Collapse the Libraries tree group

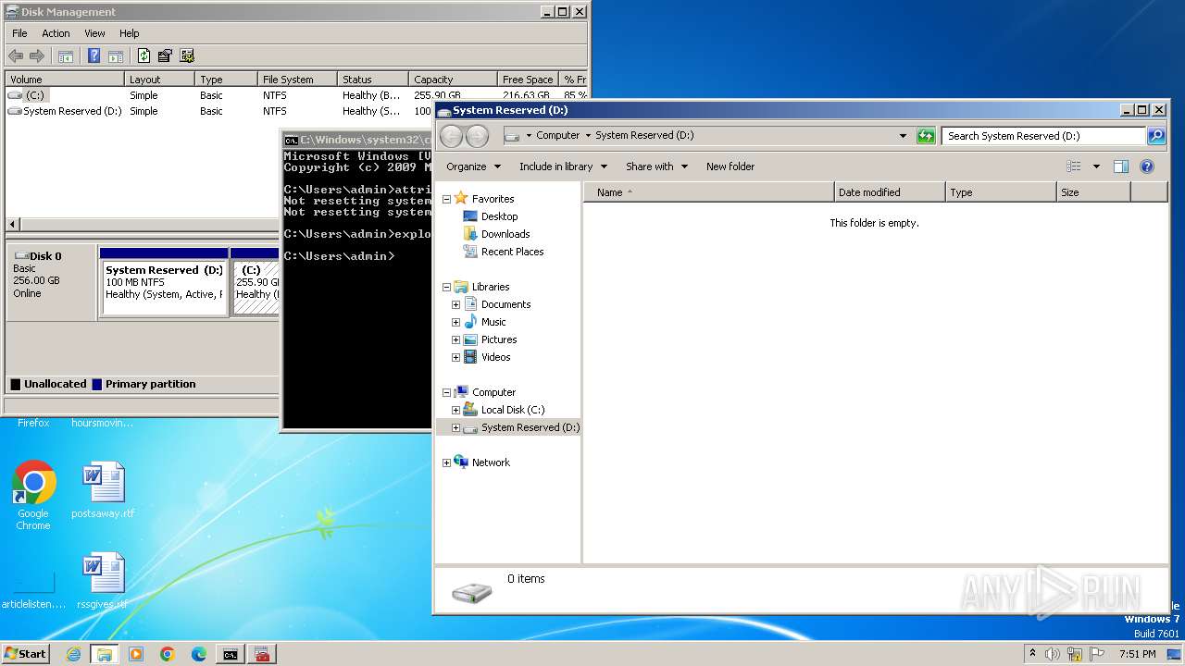pyautogui.click(x=446, y=287)
